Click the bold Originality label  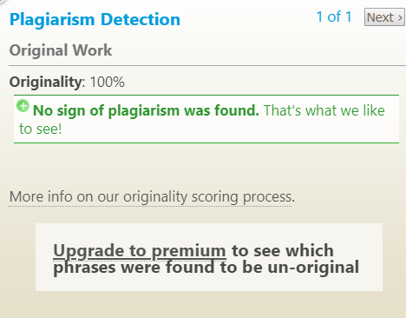[x=46, y=82]
